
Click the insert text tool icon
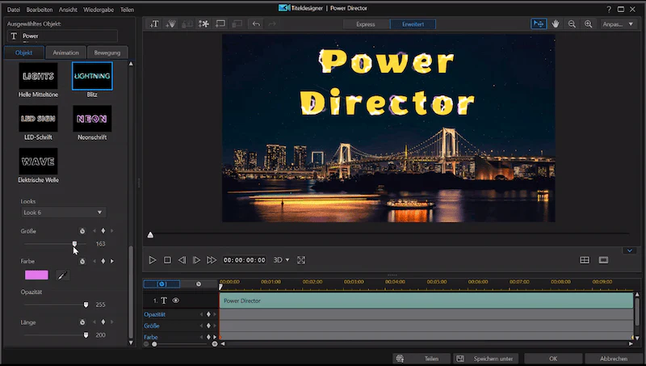pyautogui.click(x=154, y=24)
